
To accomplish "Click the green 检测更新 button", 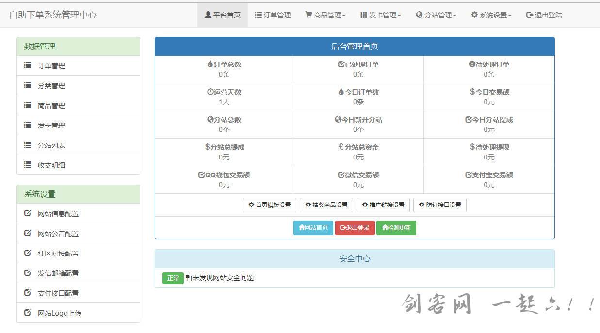I will [396, 227].
